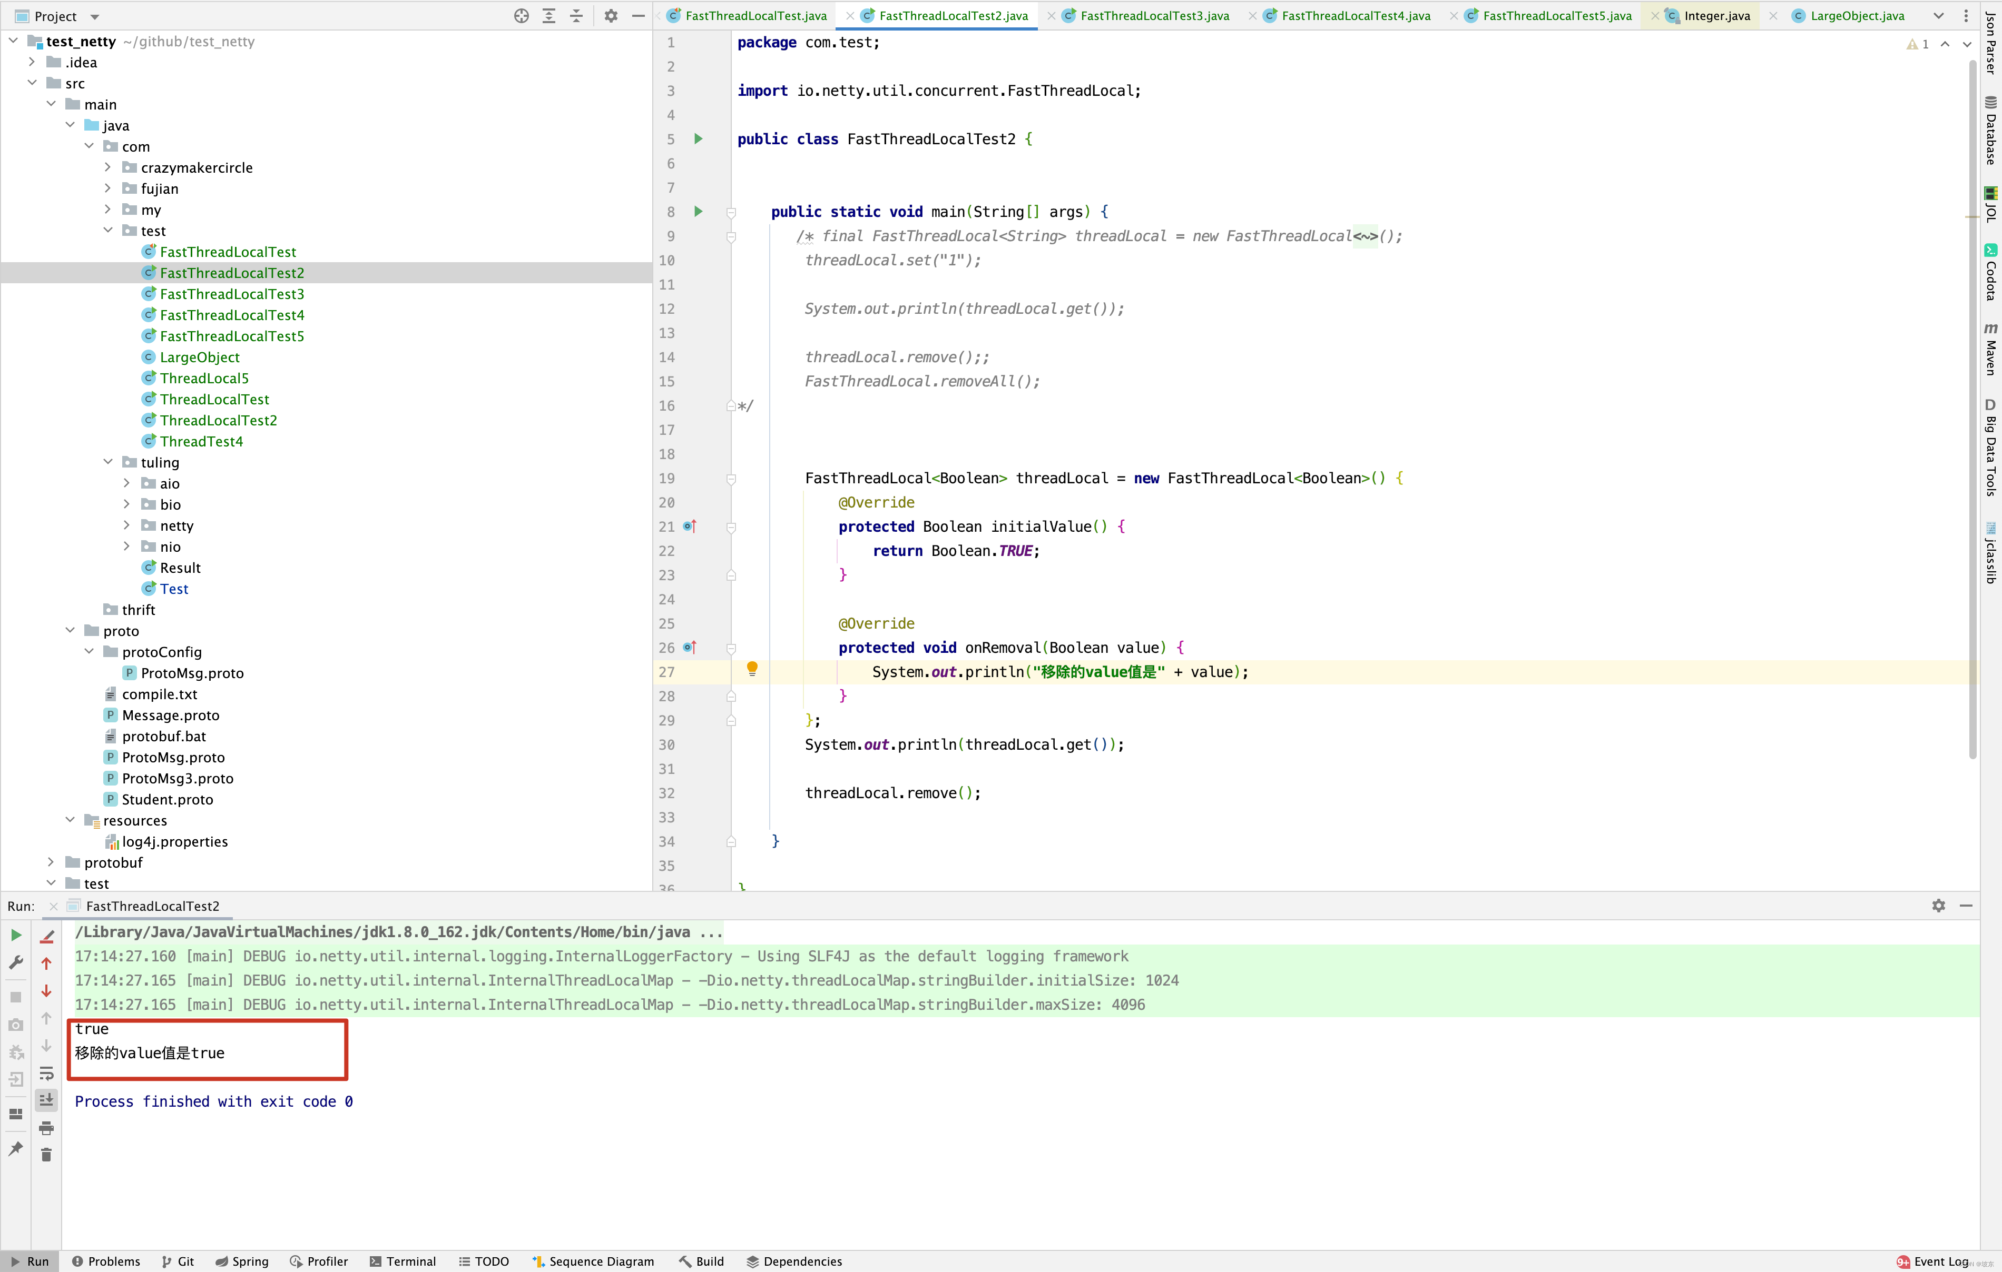2002x1272 pixels.
Task: Open Project panel settings gear
Action: tap(611, 16)
